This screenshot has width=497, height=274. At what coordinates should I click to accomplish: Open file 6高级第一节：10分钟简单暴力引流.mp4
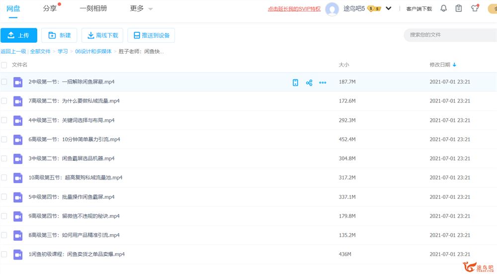tap(74, 139)
